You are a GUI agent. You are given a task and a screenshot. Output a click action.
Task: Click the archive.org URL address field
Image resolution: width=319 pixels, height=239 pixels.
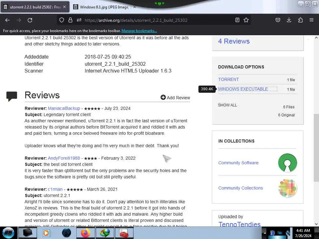tap(136, 20)
